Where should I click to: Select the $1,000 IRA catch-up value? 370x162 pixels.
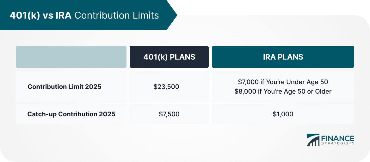click(283, 114)
